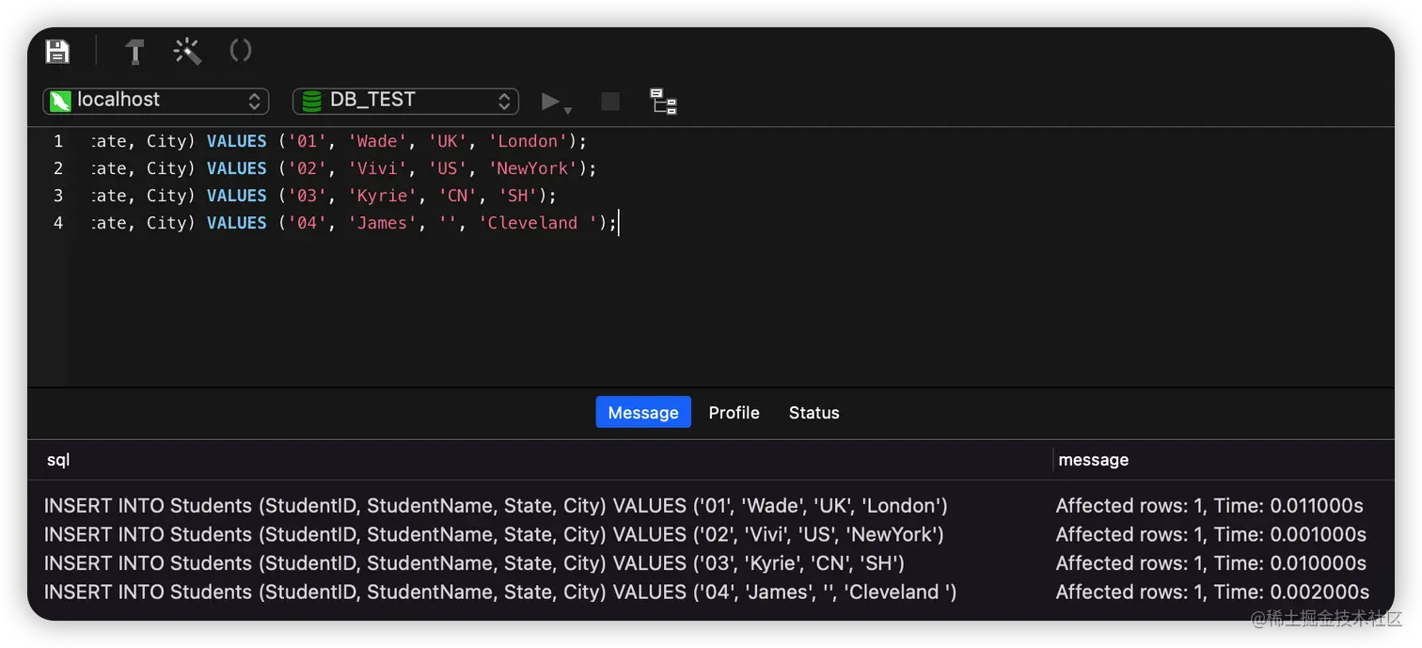
Task: Click the 'Vivi' string in editor line 2
Action: pos(378,168)
